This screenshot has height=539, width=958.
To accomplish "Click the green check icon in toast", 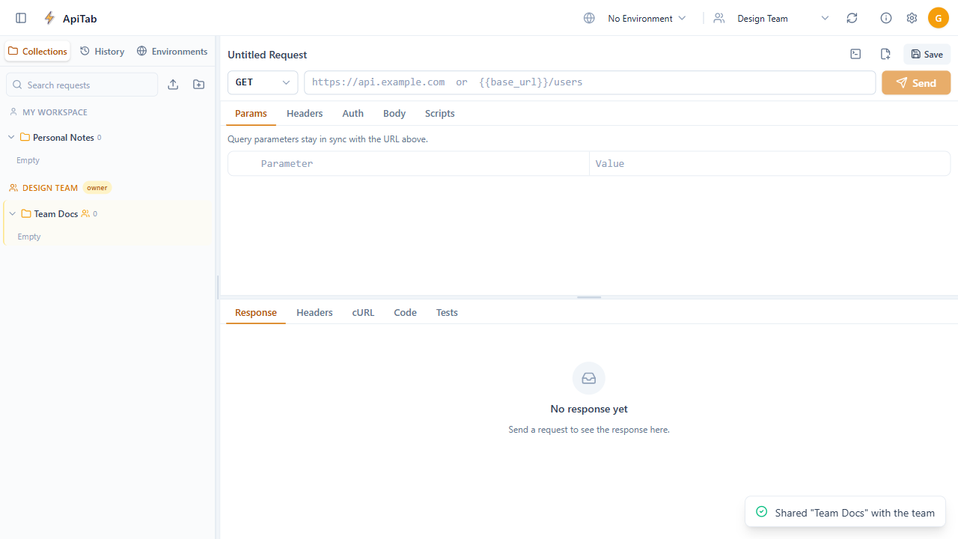I will click(762, 512).
